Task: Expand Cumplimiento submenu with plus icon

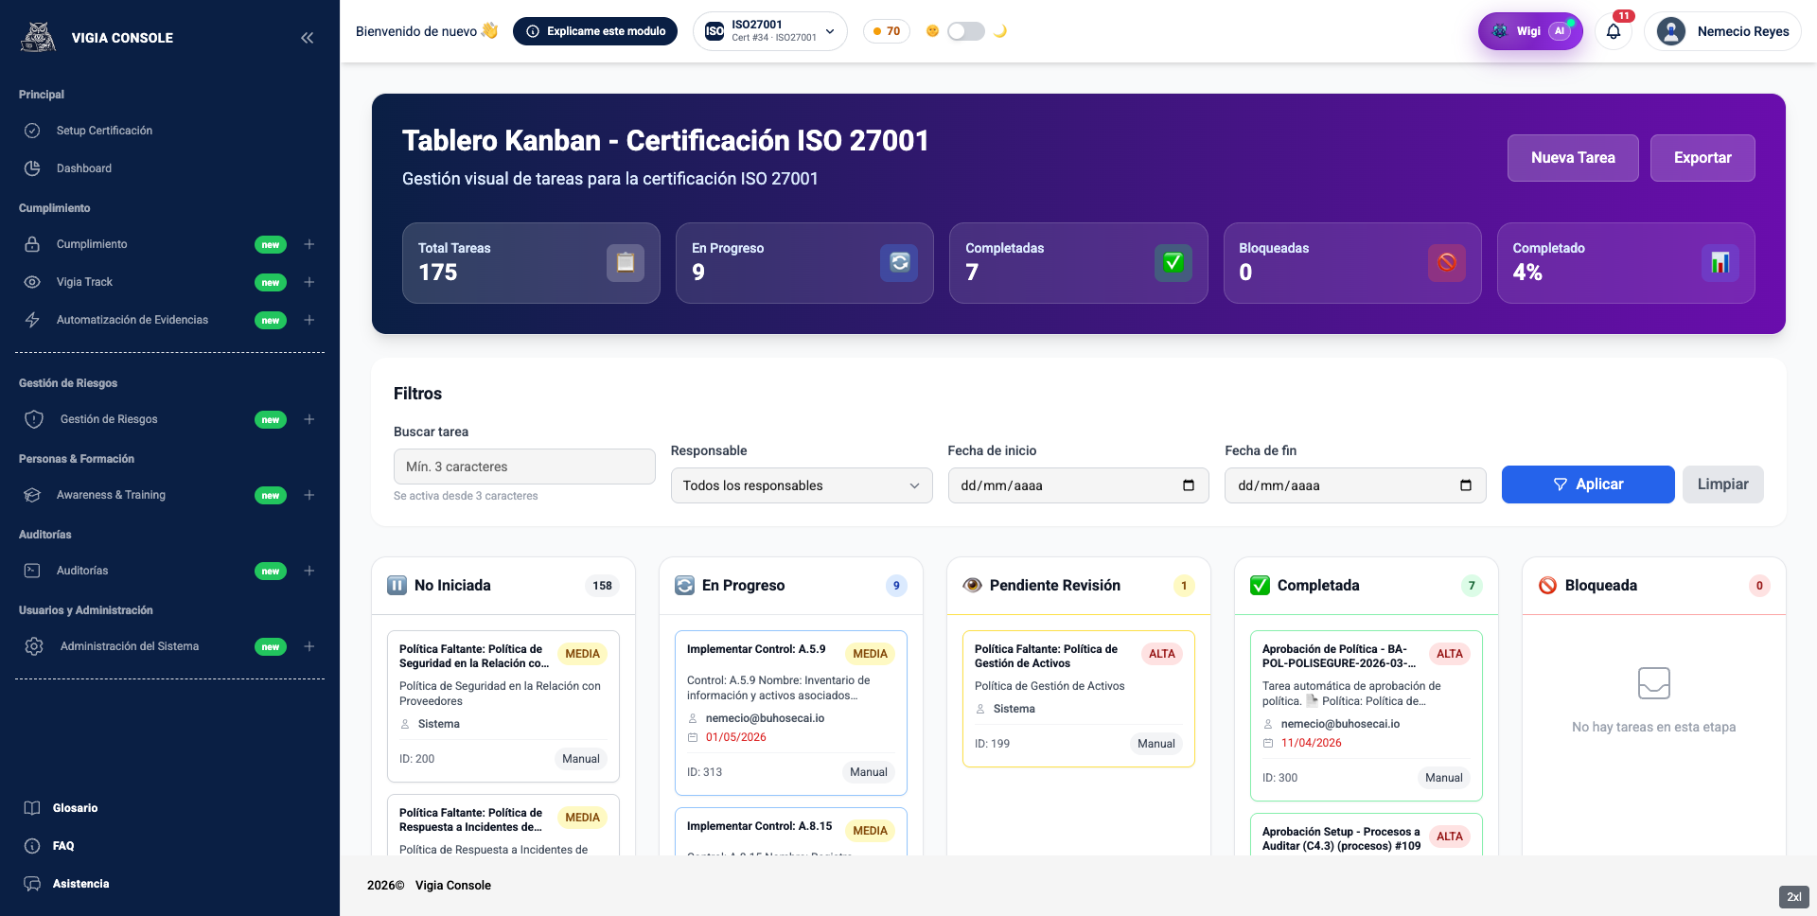Action: pyautogui.click(x=309, y=244)
